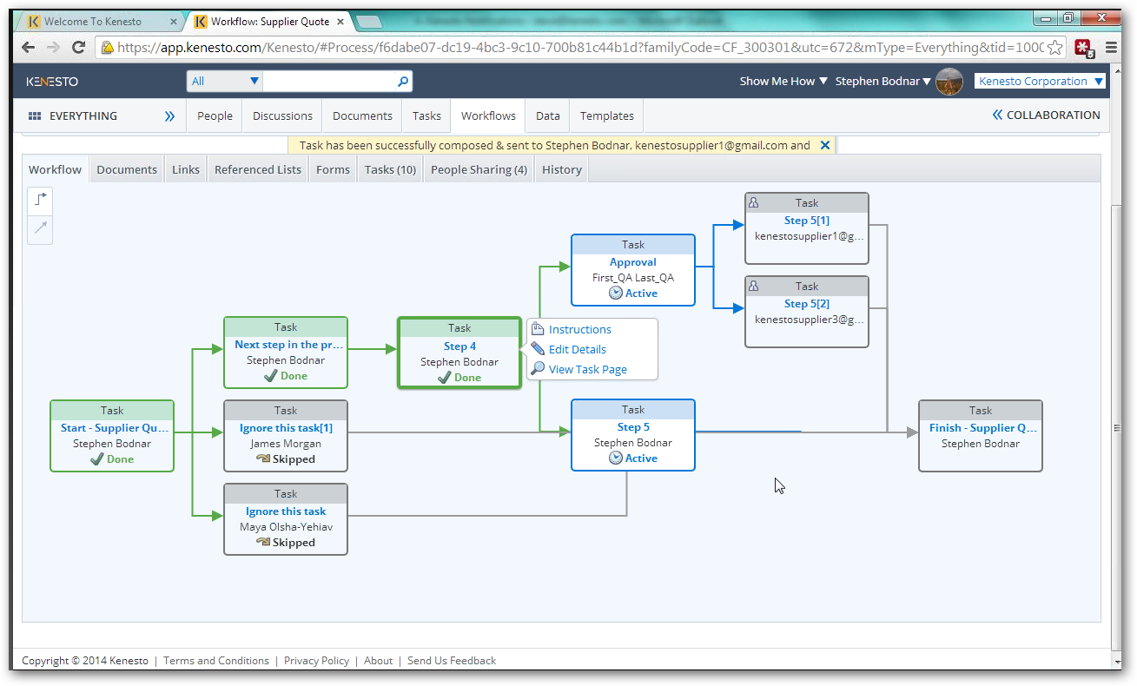Open the Workflows tab
1137x686 pixels.
[x=488, y=115]
